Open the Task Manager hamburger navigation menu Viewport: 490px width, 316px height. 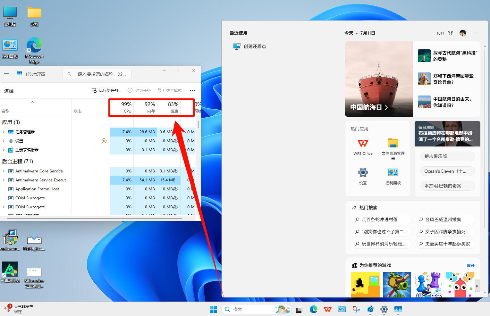6,74
